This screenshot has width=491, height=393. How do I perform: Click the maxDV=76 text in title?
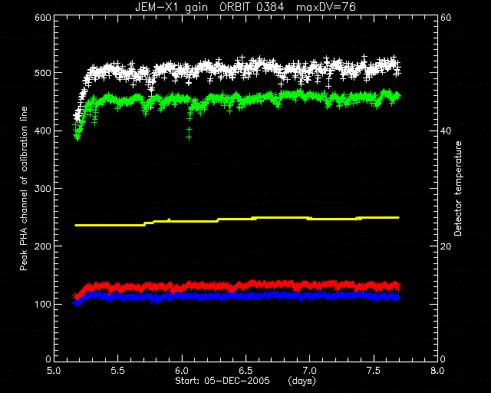(x=326, y=7)
